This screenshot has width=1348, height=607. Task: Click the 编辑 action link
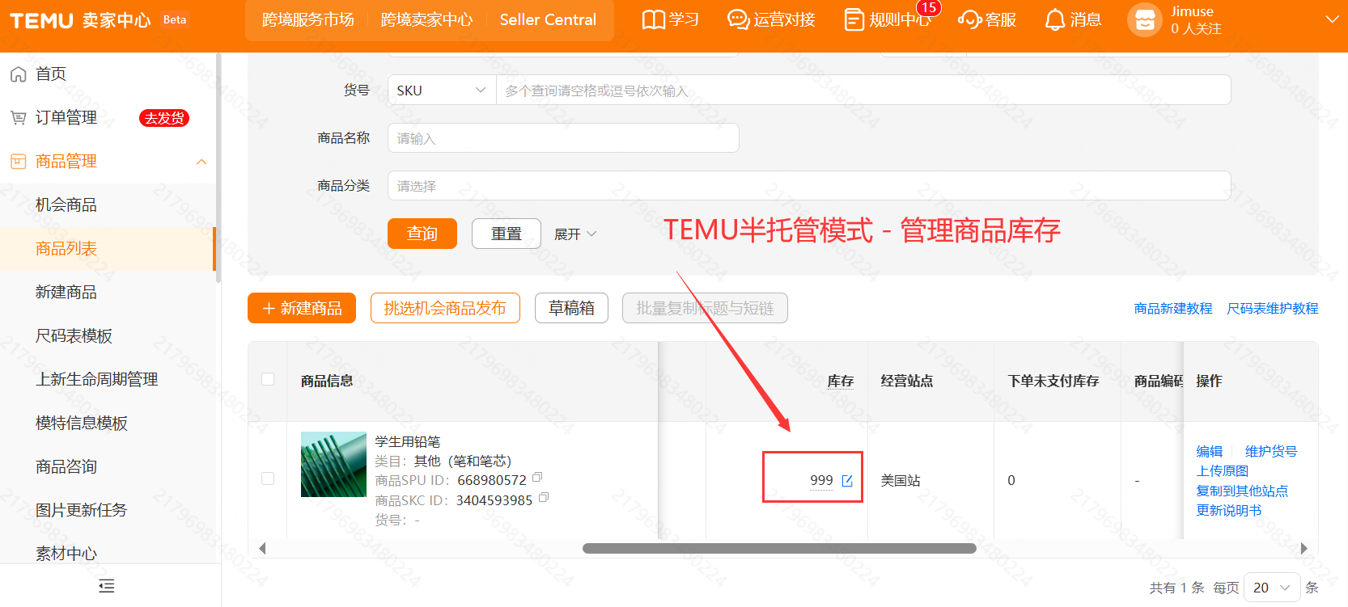click(x=1210, y=451)
